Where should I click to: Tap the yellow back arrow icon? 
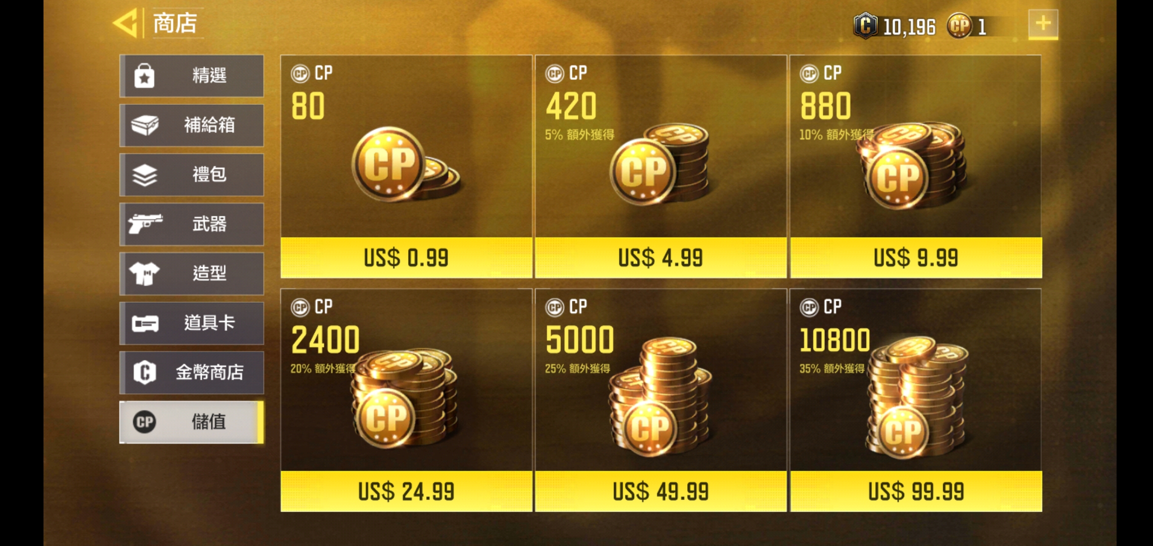pyautogui.click(x=125, y=23)
